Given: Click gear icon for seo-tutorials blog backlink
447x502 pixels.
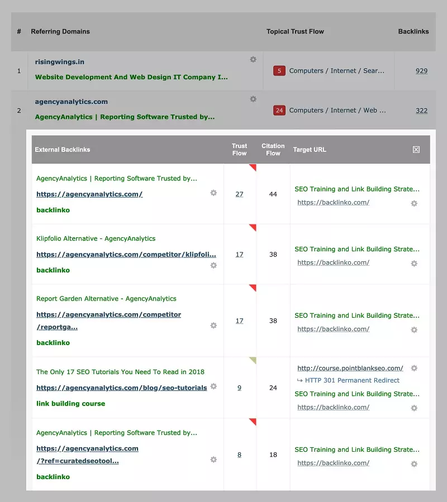Looking at the screenshot, I should click(213, 386).
